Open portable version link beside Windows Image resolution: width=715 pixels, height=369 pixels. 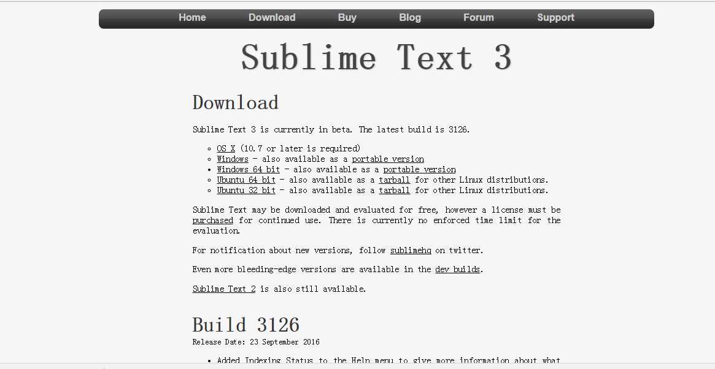click(388, 159)
